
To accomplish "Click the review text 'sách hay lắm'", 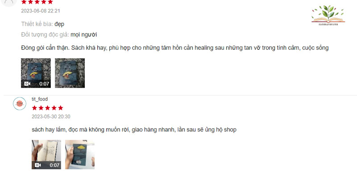I will (x=134, y=130).
